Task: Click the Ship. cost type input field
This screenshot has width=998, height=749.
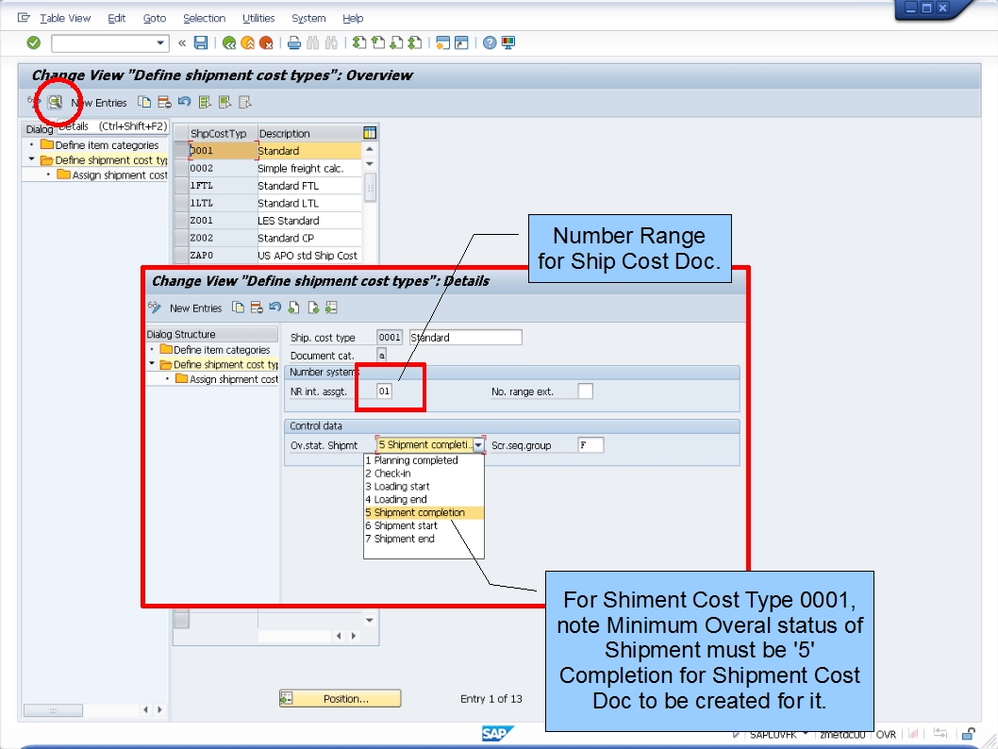Action: pyautogui.click(x=391, y=338)
